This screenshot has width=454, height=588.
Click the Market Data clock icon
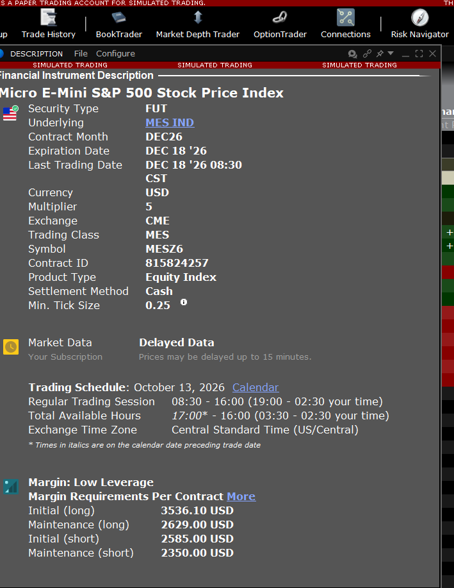point(11,347)
